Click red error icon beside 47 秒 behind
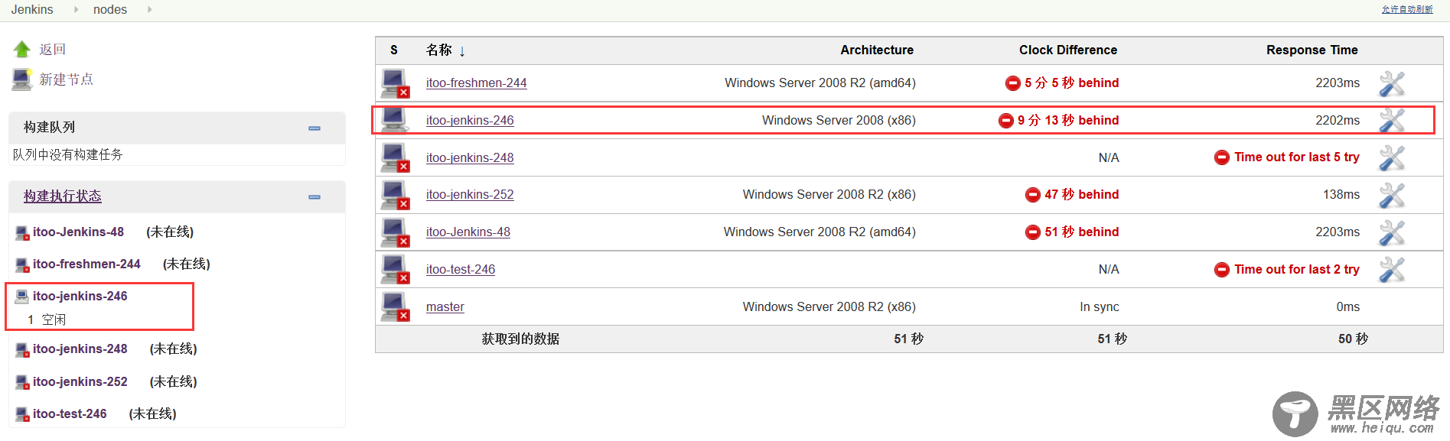Image resolution: width=1450 pixels, height=441 pixels. click(1033, 194)
